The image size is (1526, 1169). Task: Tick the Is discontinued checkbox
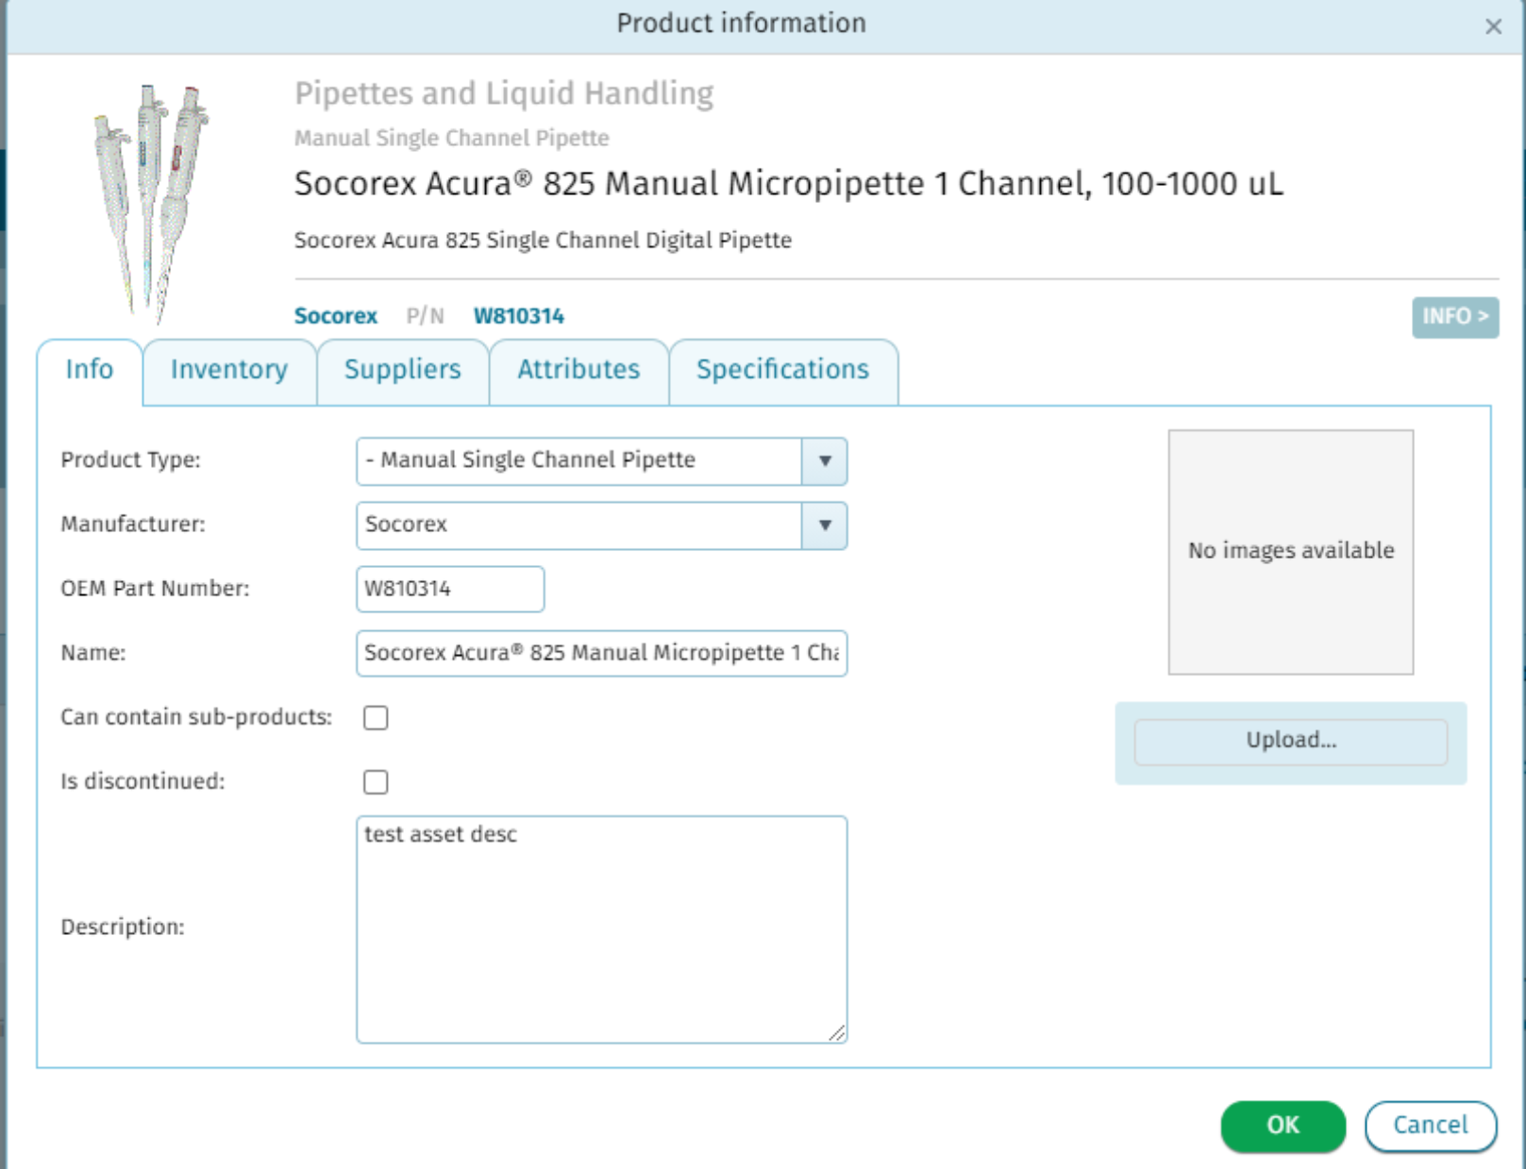coord(376,782)
